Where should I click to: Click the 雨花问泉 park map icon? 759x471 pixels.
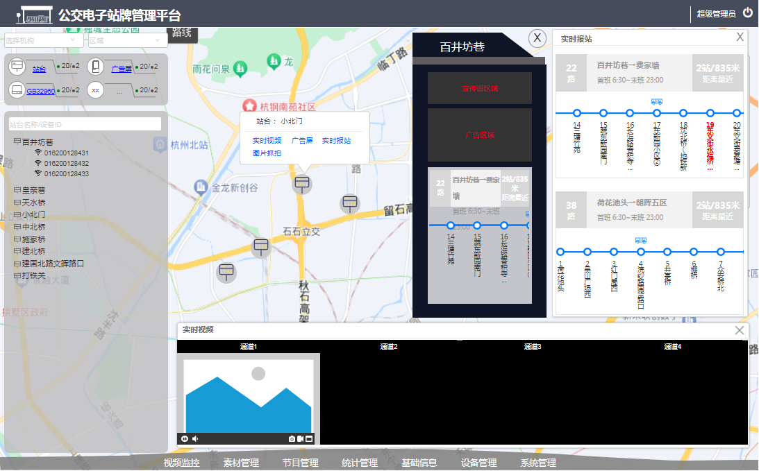point(240,69)
